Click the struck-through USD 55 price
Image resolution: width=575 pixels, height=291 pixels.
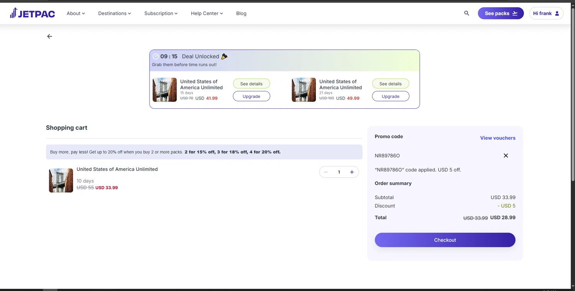click(85, 188)
